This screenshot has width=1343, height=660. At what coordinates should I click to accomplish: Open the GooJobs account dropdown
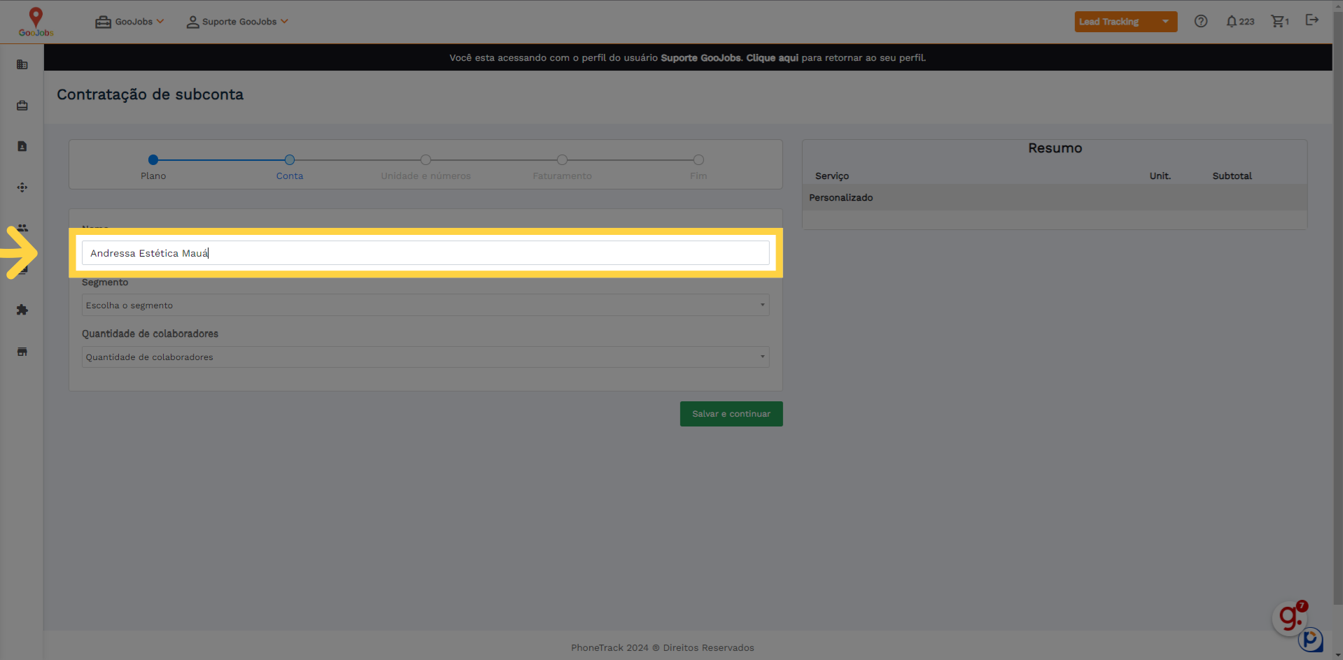[129, 22]
